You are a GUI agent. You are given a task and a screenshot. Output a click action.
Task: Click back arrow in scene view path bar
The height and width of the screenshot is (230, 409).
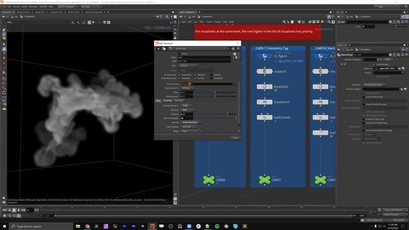[x=3, y=17]
